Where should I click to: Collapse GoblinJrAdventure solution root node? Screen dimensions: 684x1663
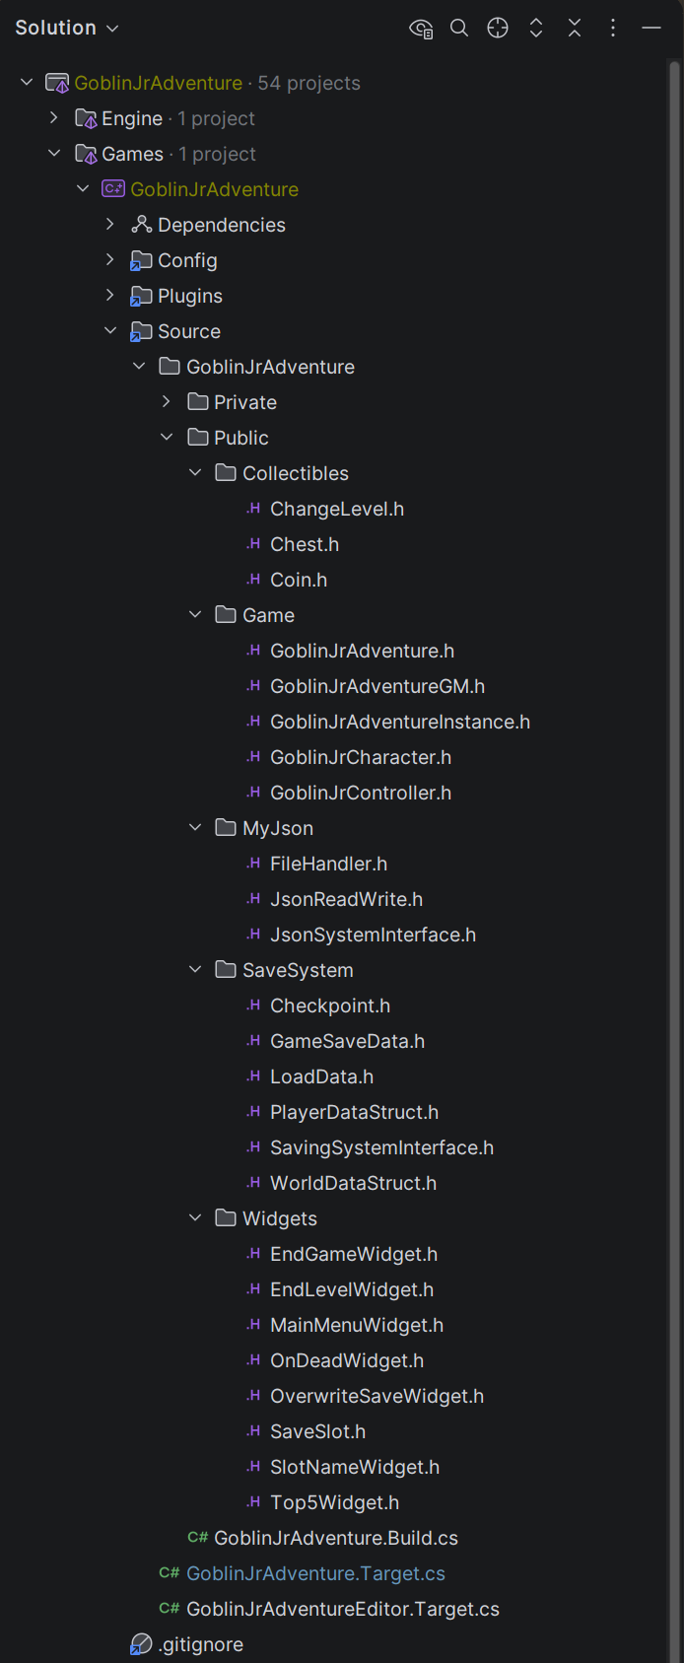coord(27,82)
